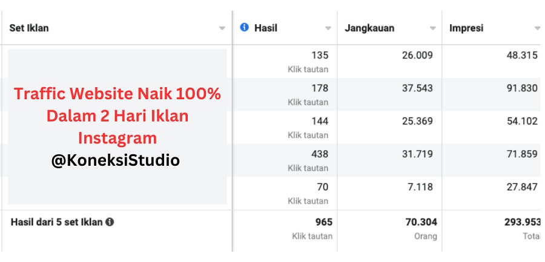This screenshot has height=262, width=545.
Task: Open the Impresi column dropdown arrow
Action: pyautogui.click(x=537, y=28)
